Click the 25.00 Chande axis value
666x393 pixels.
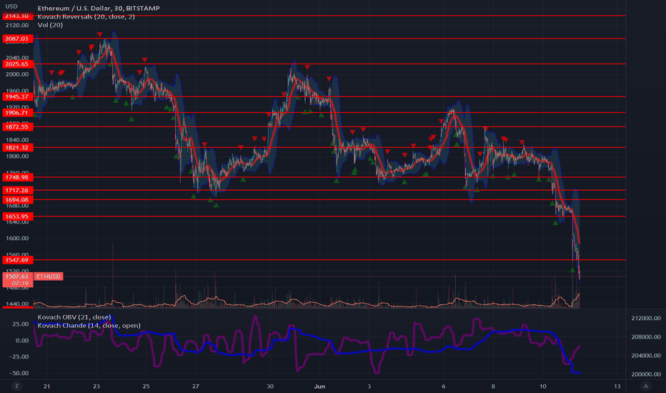click(x=21, y=324)
